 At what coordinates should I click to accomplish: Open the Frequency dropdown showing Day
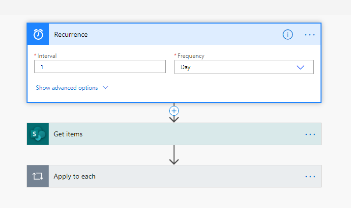tap(236, 67)
